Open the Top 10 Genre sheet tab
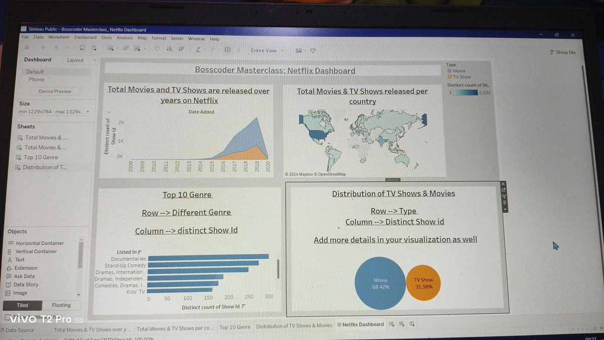 click(235, 327)
